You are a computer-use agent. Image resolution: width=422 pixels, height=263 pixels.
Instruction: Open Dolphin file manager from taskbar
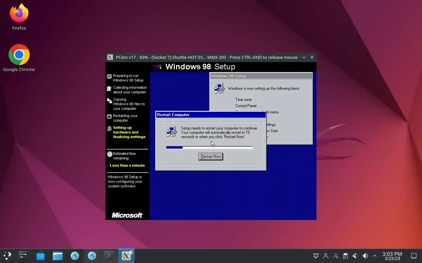pos(58,255)
